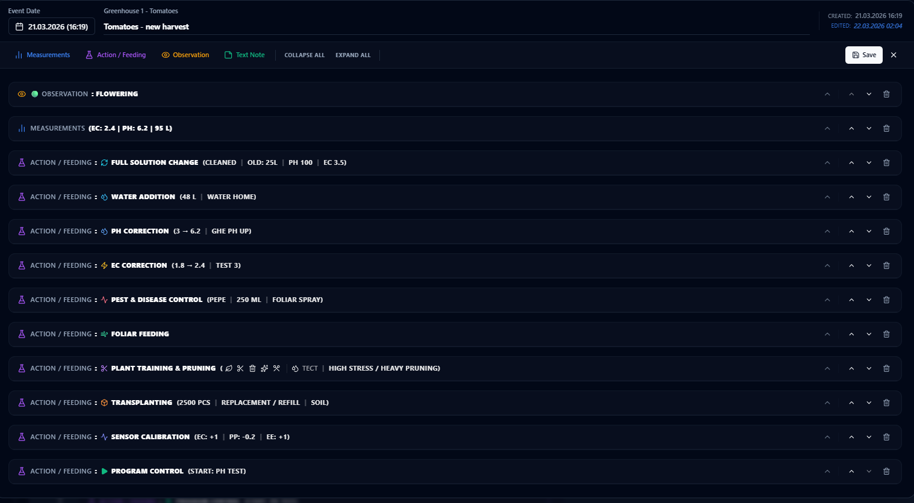
Task: Move EC Correction entry down
Action: tap(869, 265)
